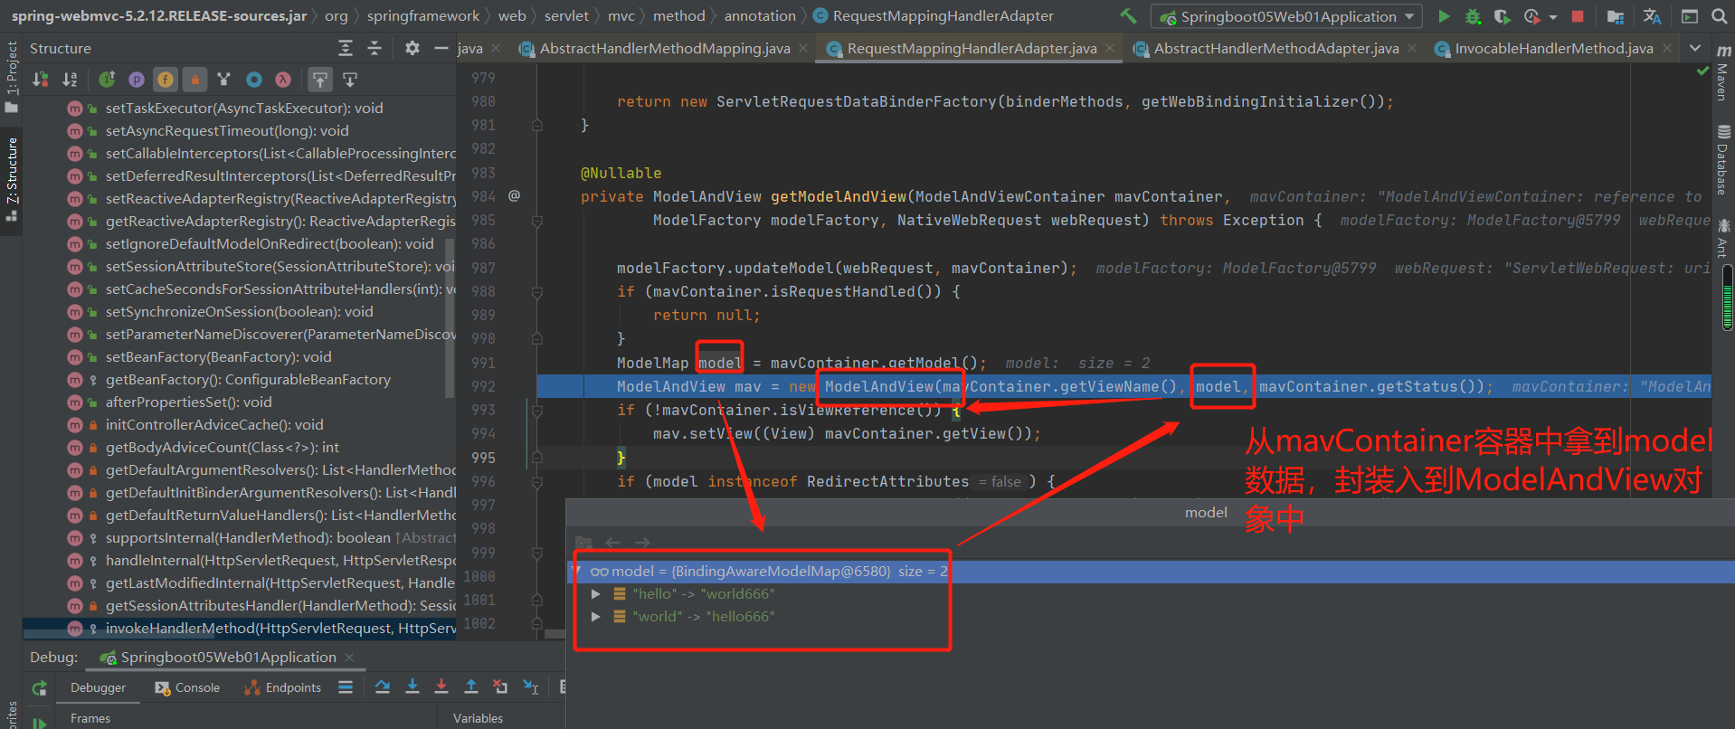This screenshot has width=1735, height=729.
Task: Expand the "hello" -> "world666" entry
Action: (595, 594)
